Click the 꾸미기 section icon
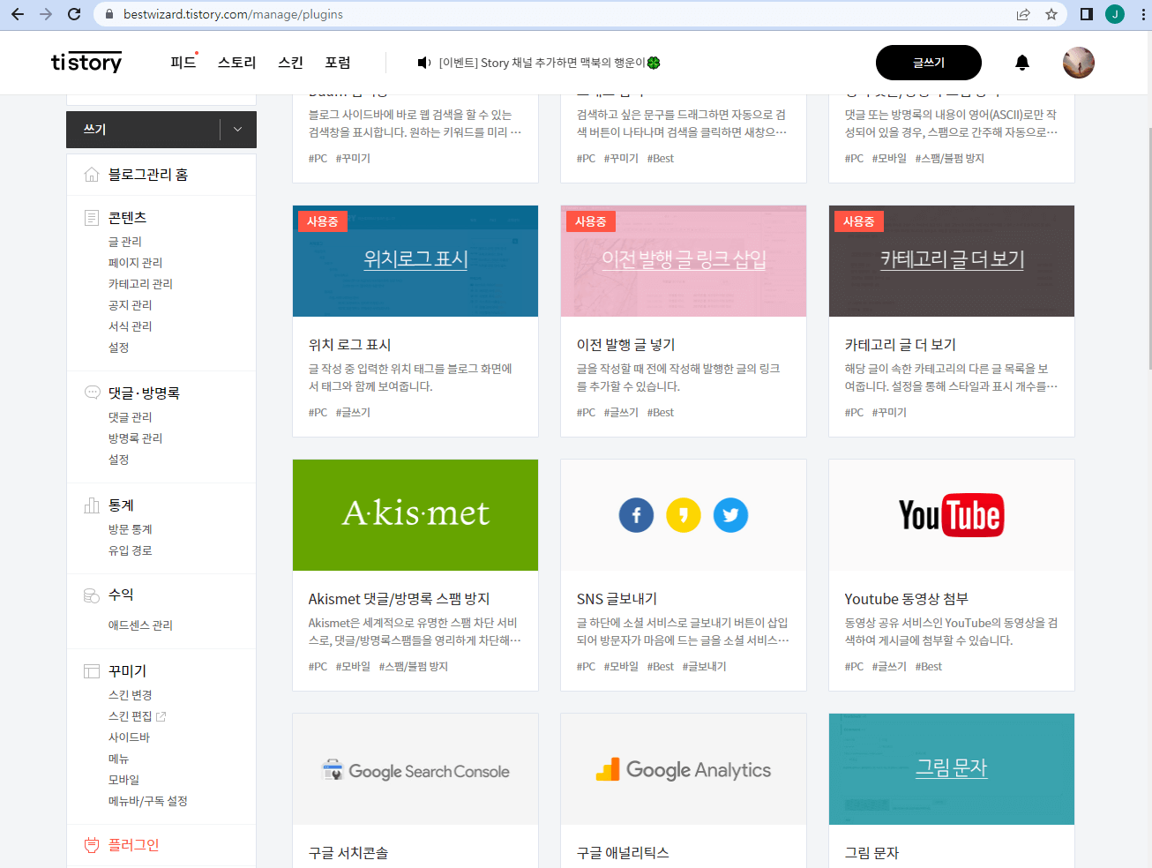1152x868 pixels. coord(91,670)
